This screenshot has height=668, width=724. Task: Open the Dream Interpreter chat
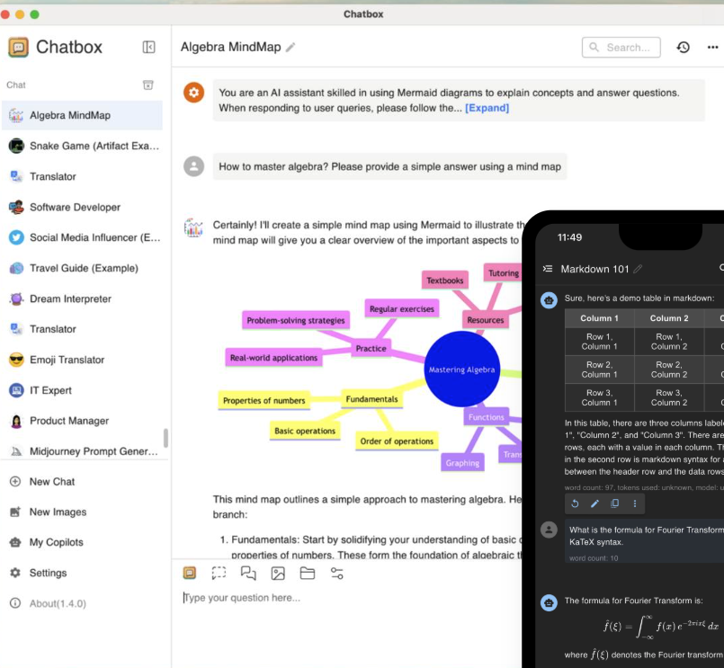82,298
